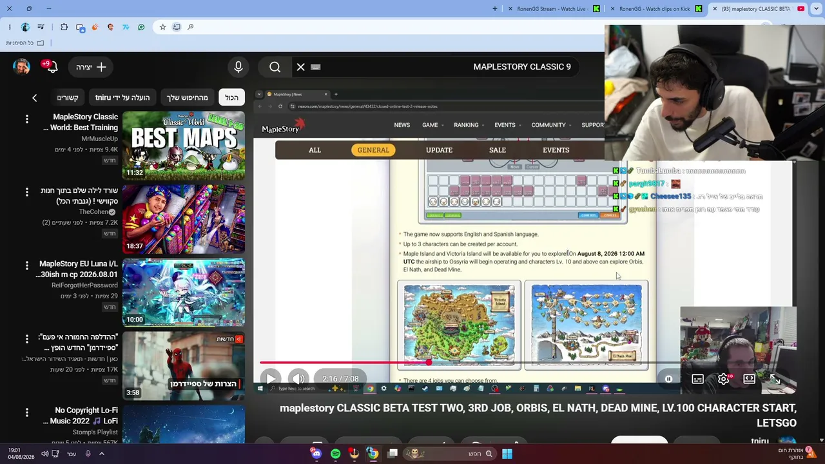825x464 pixels.
Task: Click the GENERAL tab in MapleStory news
Action: coord(373,150)
